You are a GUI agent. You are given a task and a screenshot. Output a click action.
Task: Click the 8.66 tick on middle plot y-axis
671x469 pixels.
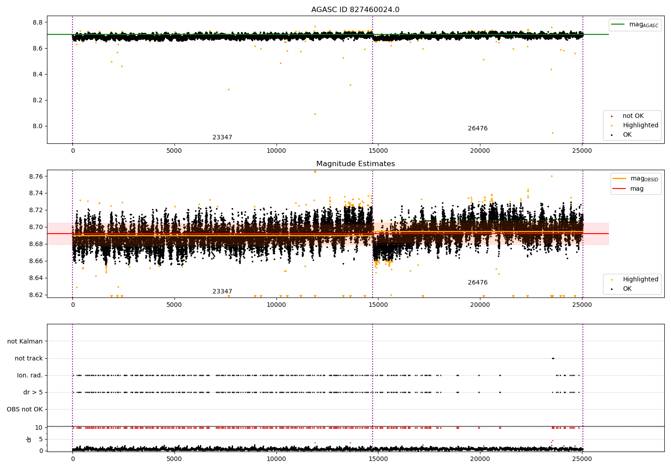coord(36,261)
